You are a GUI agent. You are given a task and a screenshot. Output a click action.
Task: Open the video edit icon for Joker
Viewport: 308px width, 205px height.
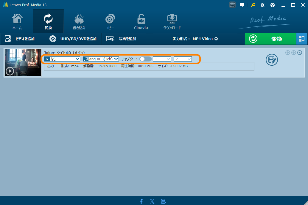click(272, 60)
